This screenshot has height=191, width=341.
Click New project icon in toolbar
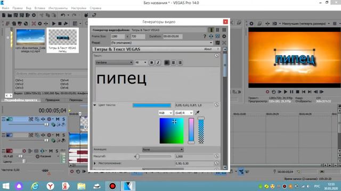pyautogui.click(x=4, y=15)
